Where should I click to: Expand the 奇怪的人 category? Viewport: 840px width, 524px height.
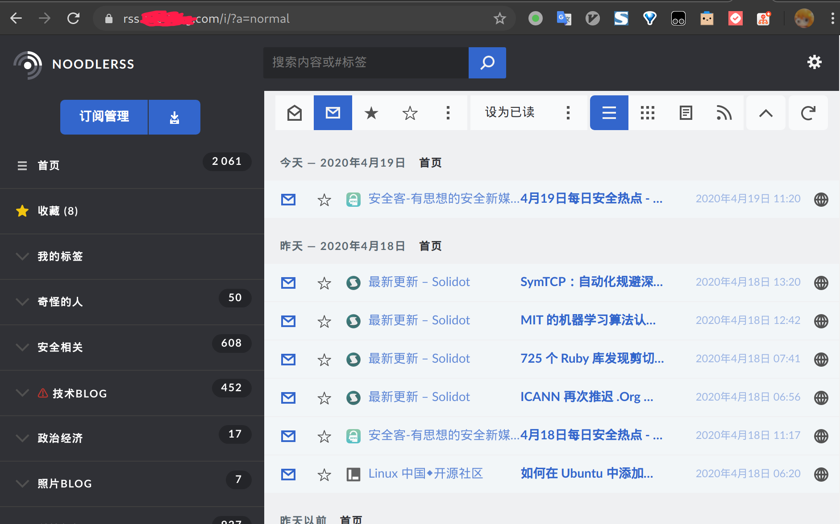tap(22, 302)
